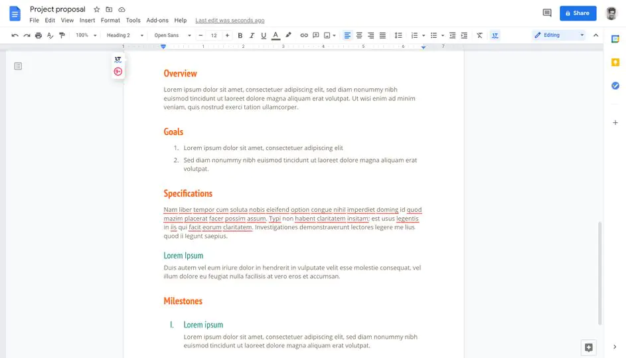Open the Edit menu
The width and height of the screenshot is (626, 358).
pyautogui.click(x=50, y=21)
